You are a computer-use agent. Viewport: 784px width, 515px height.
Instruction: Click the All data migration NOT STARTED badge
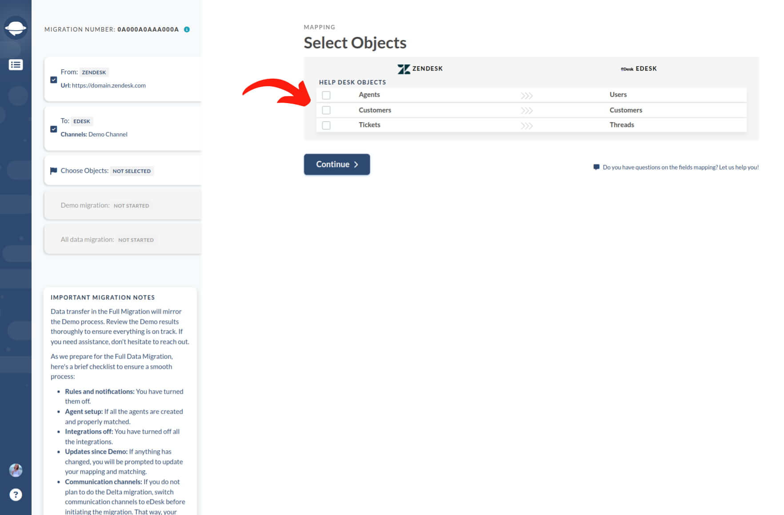pos(136,240)
